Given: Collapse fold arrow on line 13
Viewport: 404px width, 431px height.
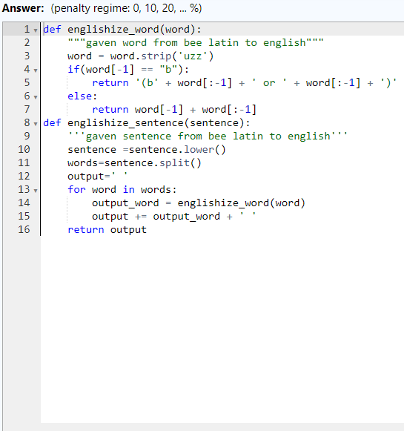Looking at the screenshot, I should pyautogui.click(x=36, y=191).
